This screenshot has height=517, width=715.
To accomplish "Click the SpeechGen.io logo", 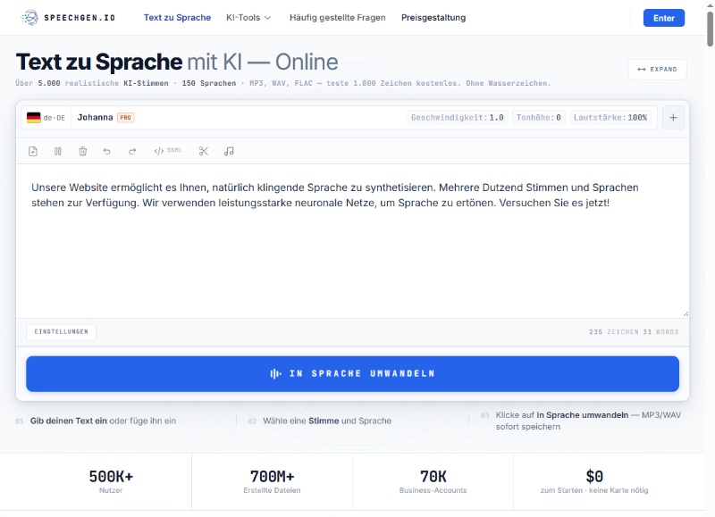I will tap(68, 18).
